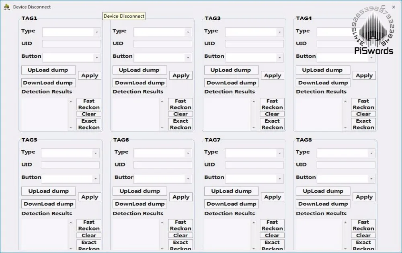Click DownLoad dump in TAG3
This screenshot has width=402, height=253.
[231, 83]
